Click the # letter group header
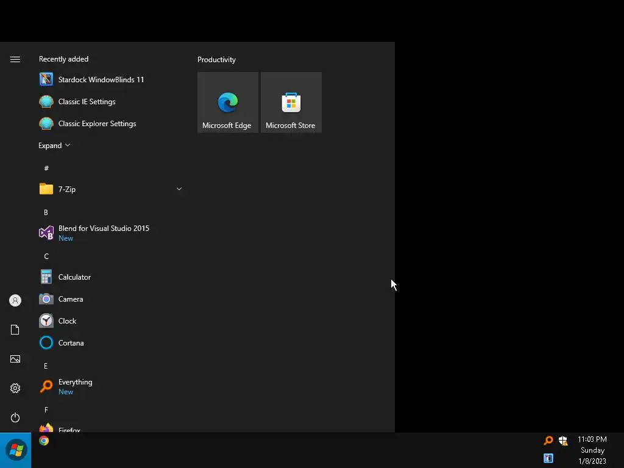This screenshot has width=624, height=468. pos(46,168)
